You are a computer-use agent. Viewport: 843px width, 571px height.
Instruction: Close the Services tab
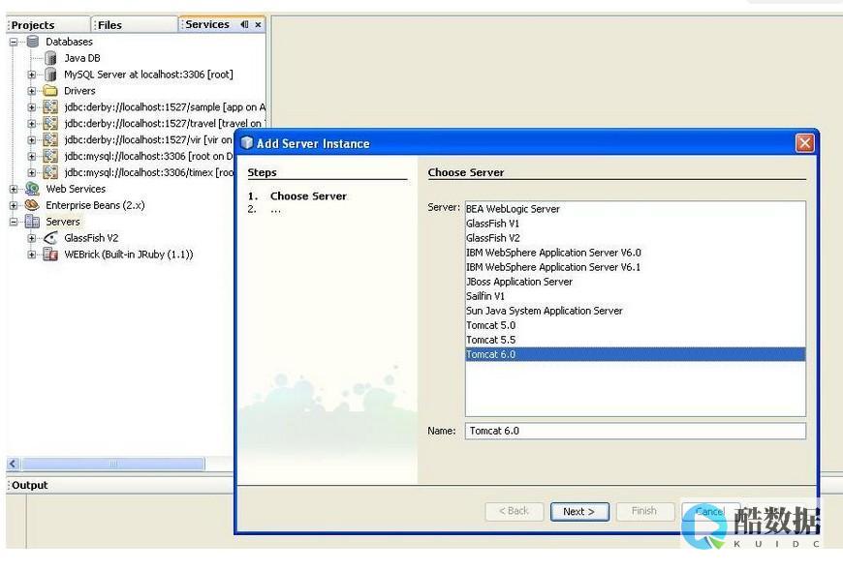tap(258, 25)
